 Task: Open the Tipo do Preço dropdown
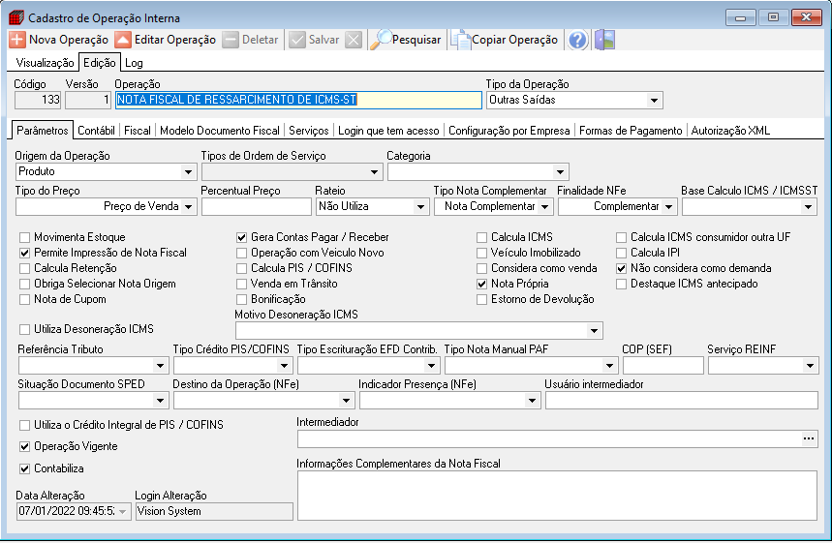[x=188, y=207]
